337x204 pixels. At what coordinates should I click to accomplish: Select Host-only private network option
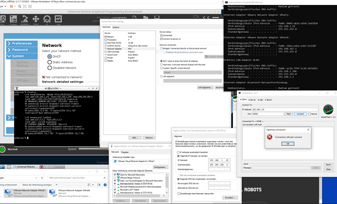click(161, 65)
